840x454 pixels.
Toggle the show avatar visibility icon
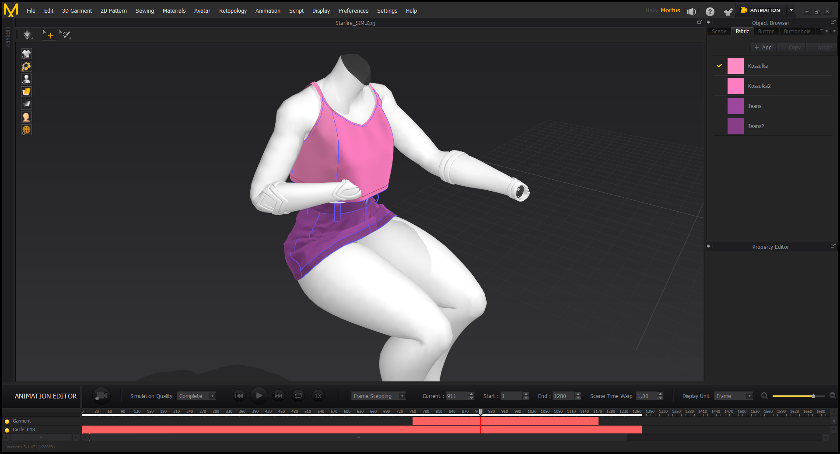pos(26,79)
